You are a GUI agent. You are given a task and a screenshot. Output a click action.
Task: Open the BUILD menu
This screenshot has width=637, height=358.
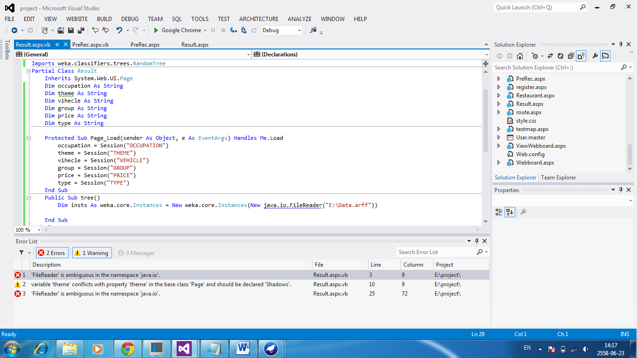[x=104, y=19]
